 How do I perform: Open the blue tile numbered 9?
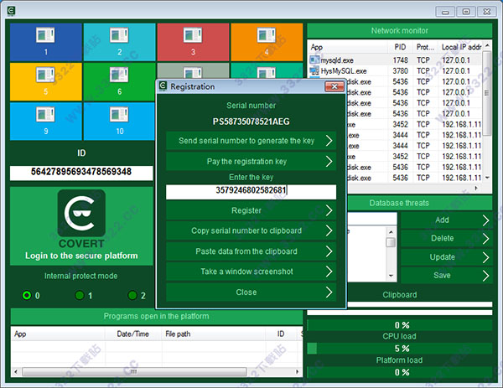point(46,121)
